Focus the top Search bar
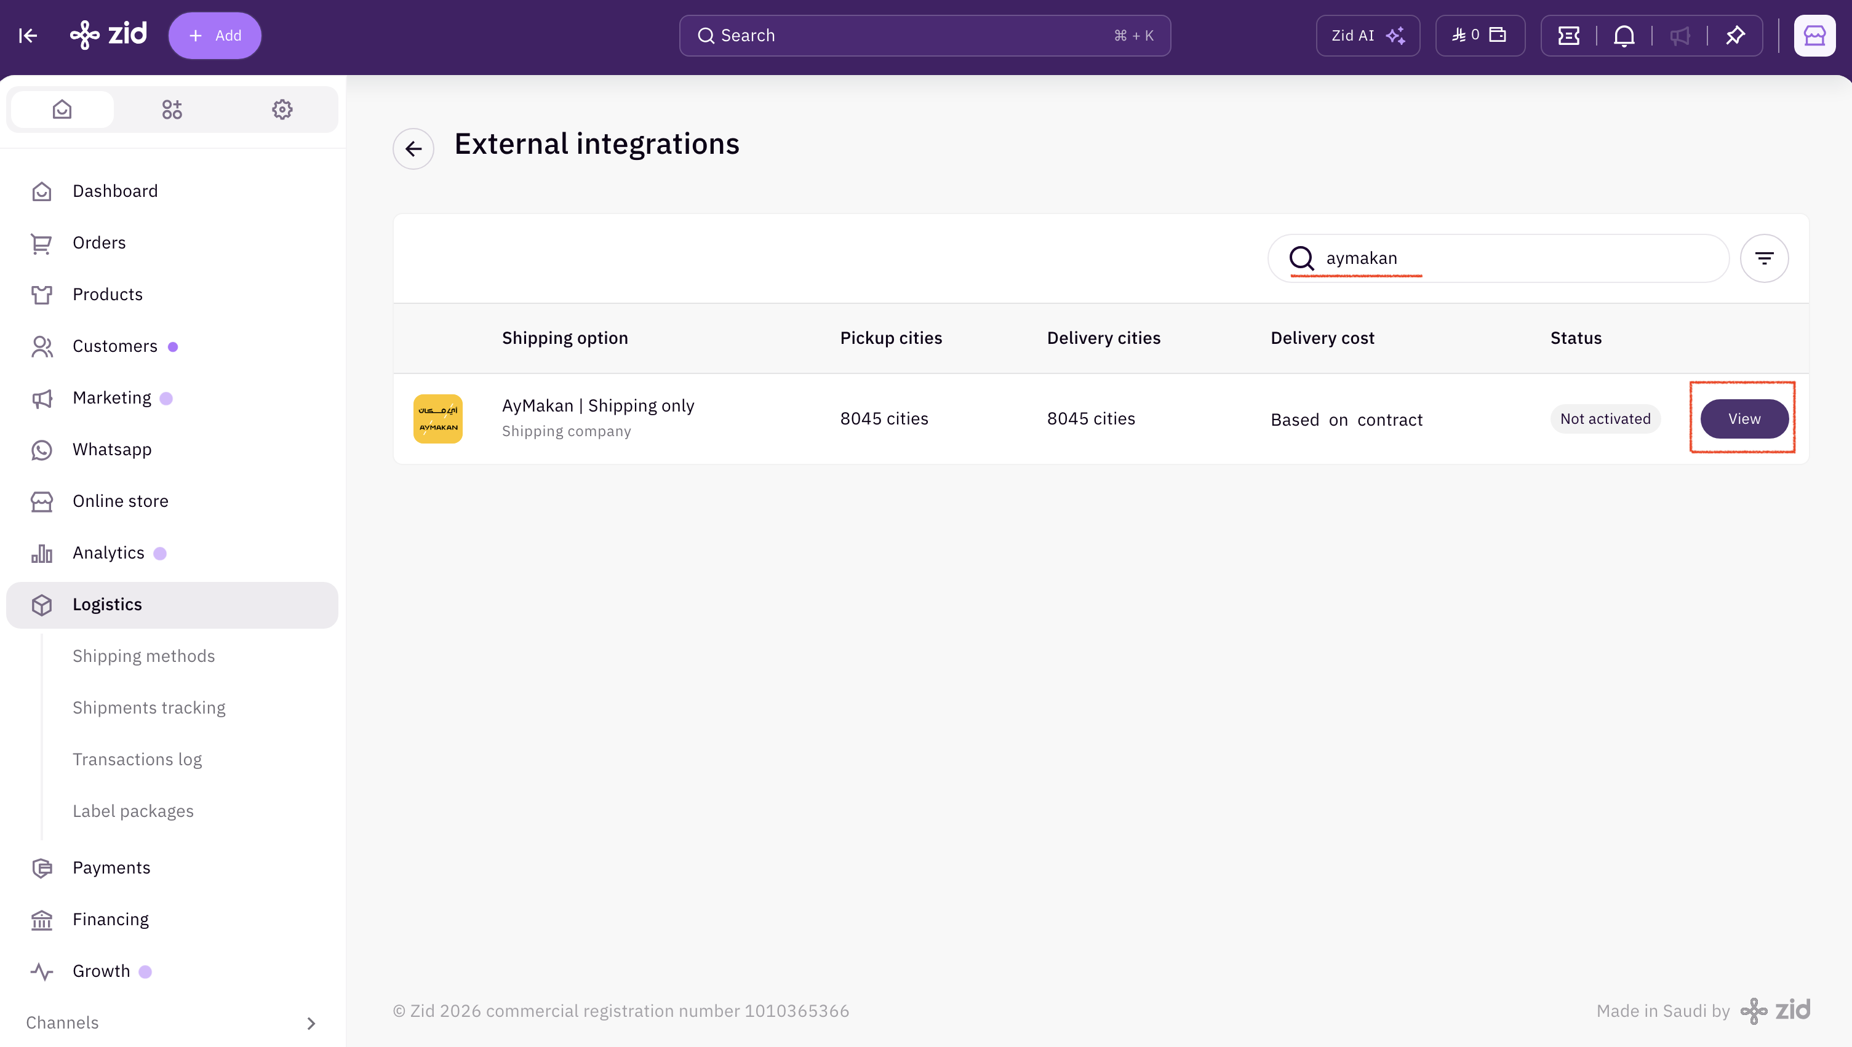The height and width of the screenshot is (1047, 1852). [924, 35]
